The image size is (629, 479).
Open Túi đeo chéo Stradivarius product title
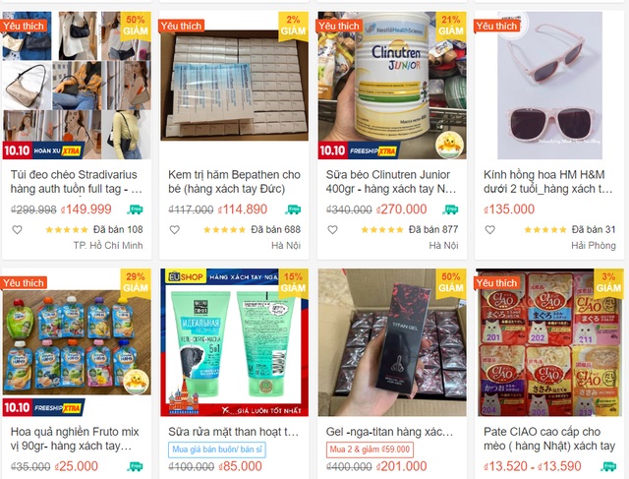pos(76,182)
